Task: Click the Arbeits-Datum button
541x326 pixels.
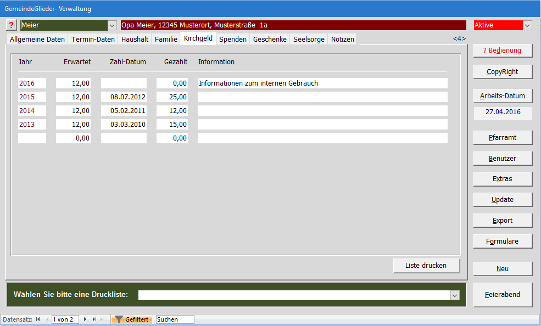Action: point(503,95)
